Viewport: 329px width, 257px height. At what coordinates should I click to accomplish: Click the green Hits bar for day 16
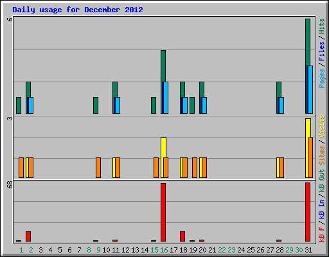pyautogui.click(x=163, y=66)
